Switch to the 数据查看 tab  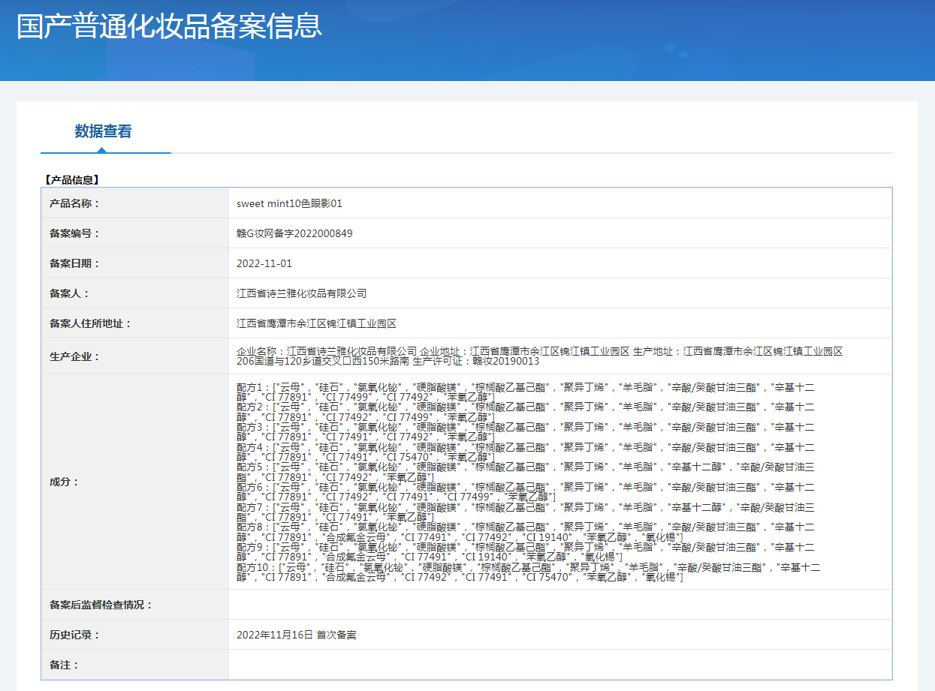pos(103,131)
